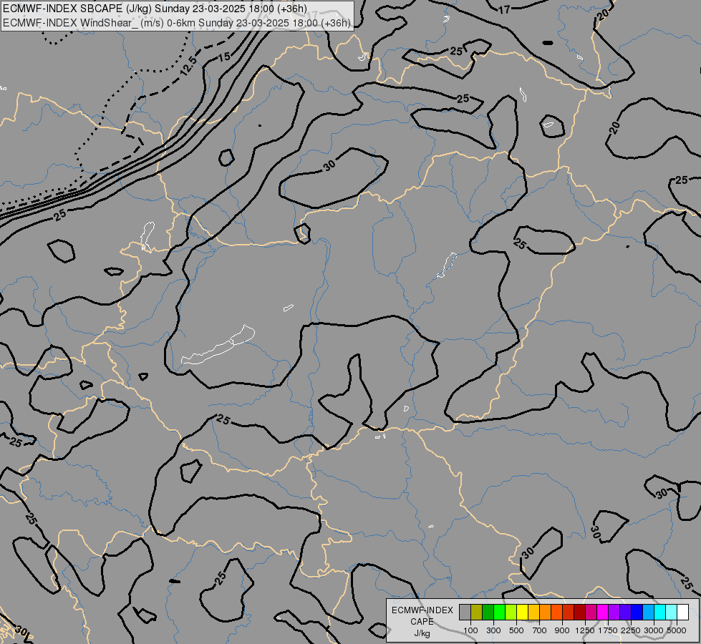This screenshot has height=644, width=701.
Task: Click the orange-red legend swatch
Action: tap(556, 612)
